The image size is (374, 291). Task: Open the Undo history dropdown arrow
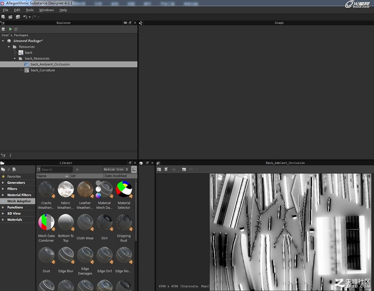pyautogui.click(x=30, y=17)
